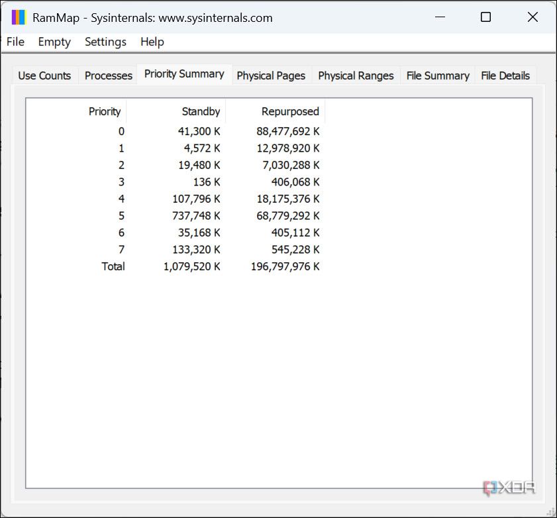Click repurposed value 7,030,288 K
This screenshot has height=518, width=557.
coord(291,165)
